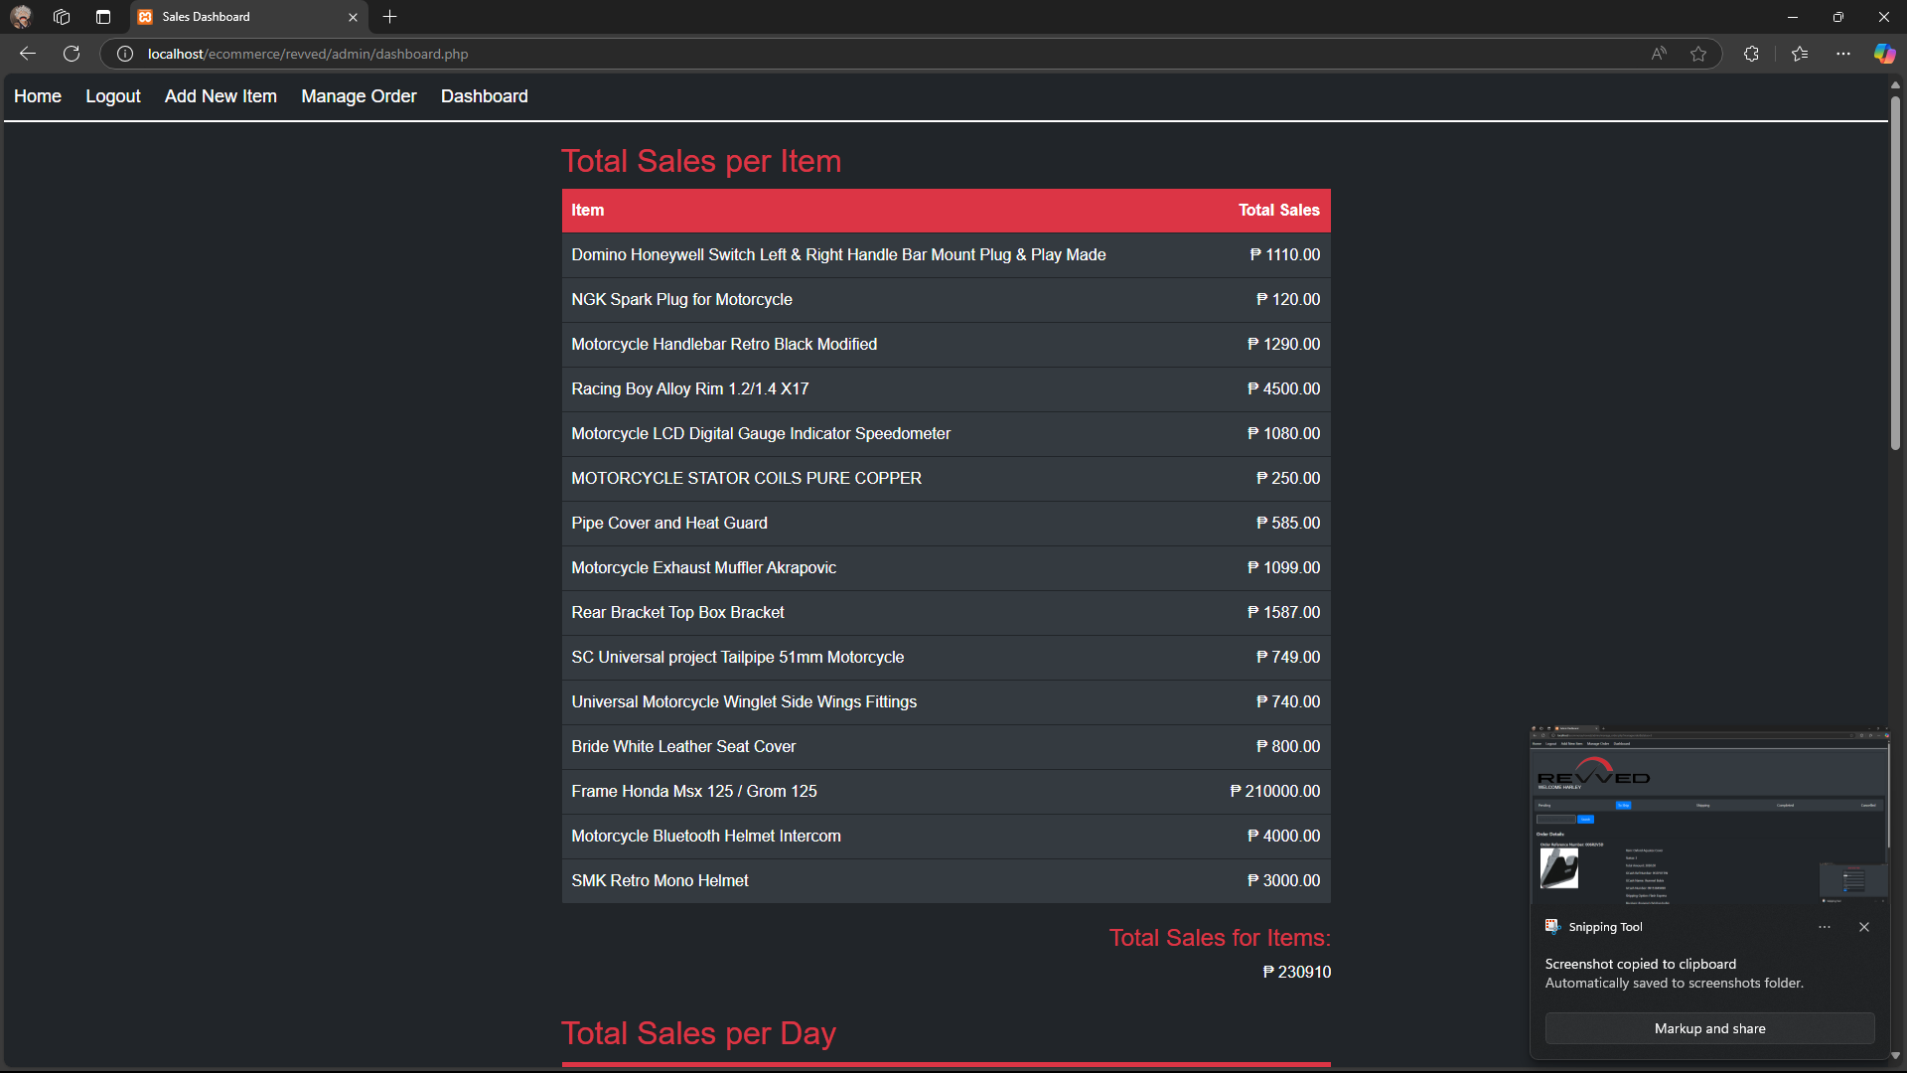Open a new tab with plus button

point(390,17)
